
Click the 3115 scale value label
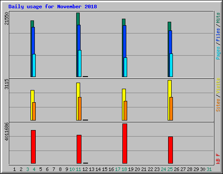pos(7,84)
